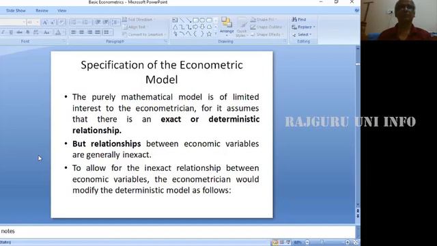
Task: Open the Paragraph dialog launcher
Action: pos(165,41)
